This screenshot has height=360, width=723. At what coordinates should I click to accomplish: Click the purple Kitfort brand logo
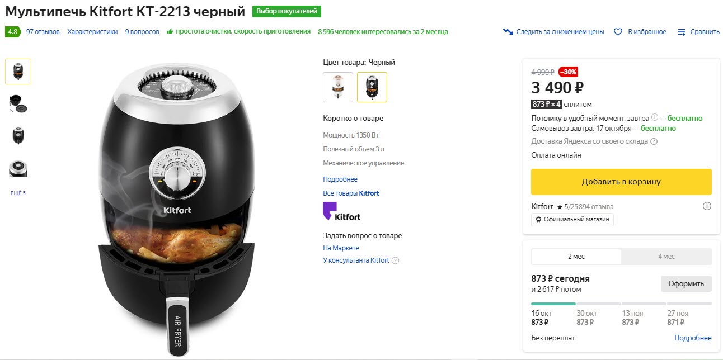point(342,212)
